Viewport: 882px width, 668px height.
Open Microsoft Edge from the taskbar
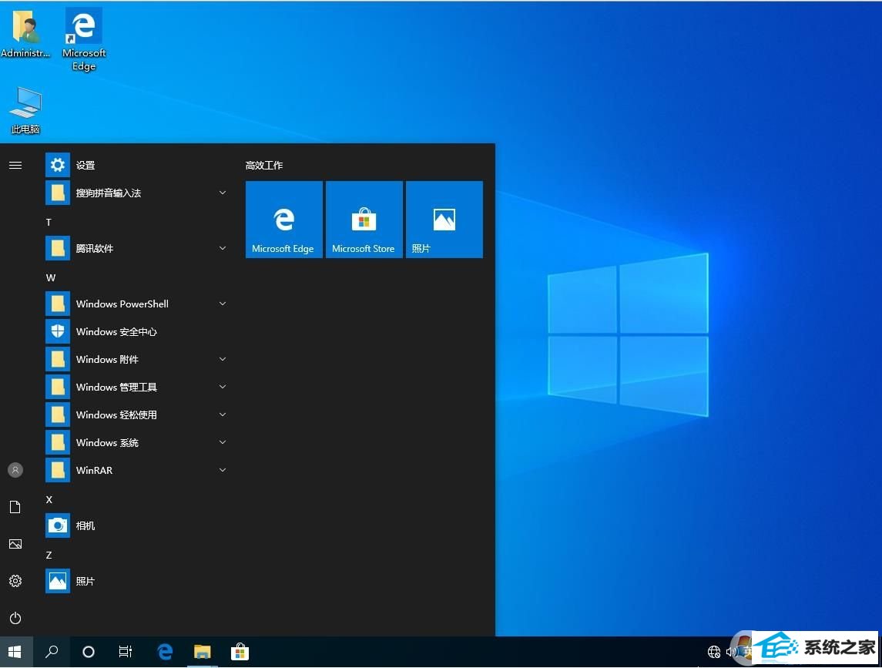coord(165,652)
